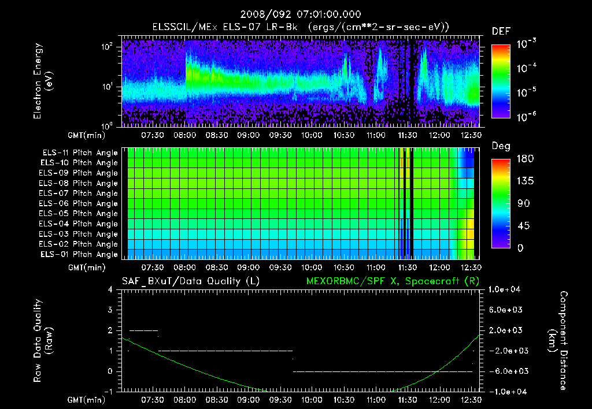Click the 0 value on the Deg scale

520,248
